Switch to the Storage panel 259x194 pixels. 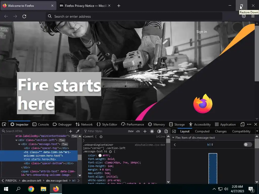[177, 124]
